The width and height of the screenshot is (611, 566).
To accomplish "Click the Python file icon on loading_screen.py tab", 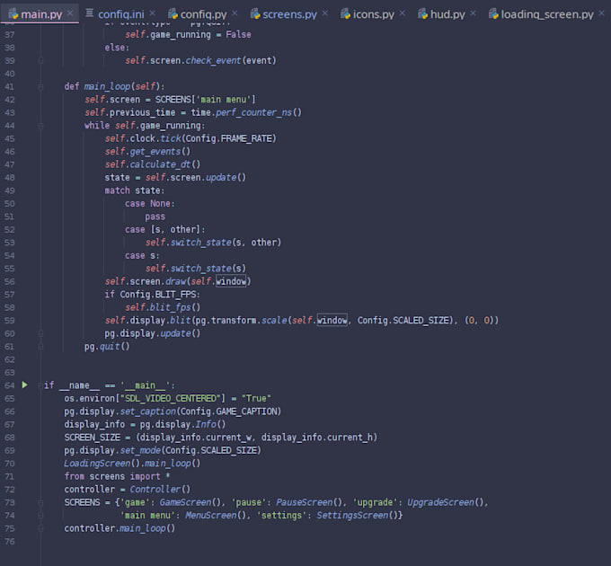I will pos(493,14).
